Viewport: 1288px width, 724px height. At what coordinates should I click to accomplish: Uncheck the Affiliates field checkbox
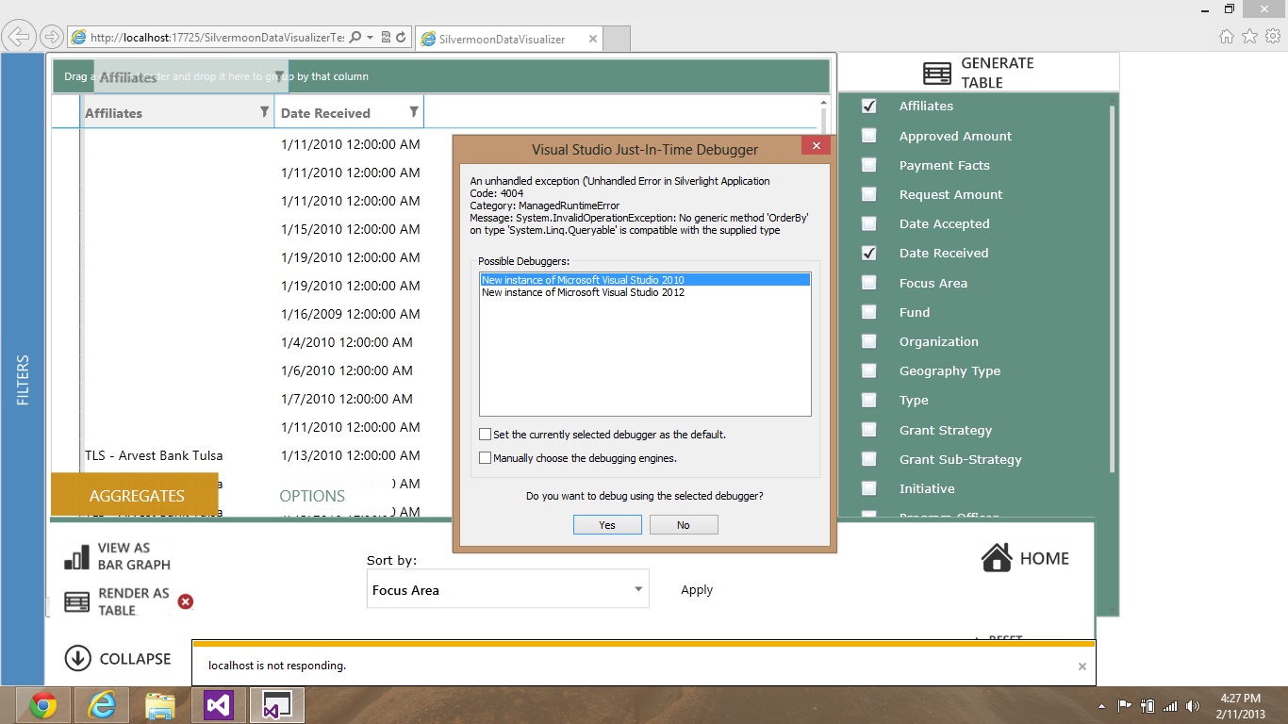(x=869, y=107)
